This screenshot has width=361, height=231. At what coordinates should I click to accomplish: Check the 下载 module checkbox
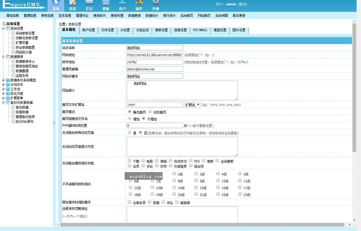coord(129,161)
